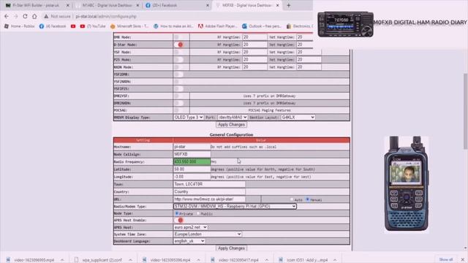
Task: Open the Radio/Modem Type dropdown
Action: click(x=235, y=206)
